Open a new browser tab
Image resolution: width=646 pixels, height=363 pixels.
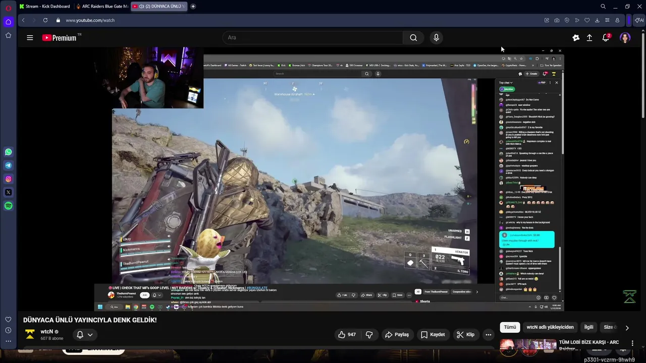[193, 7]
